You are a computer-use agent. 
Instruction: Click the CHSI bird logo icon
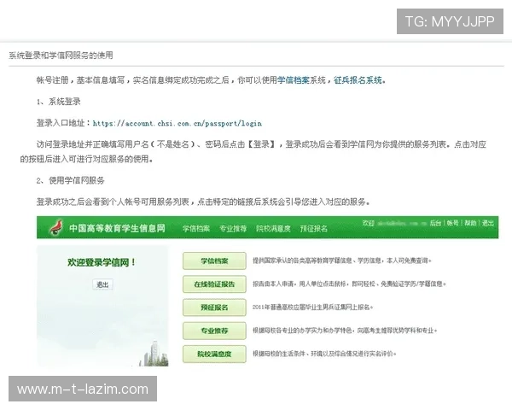(55, 227)
